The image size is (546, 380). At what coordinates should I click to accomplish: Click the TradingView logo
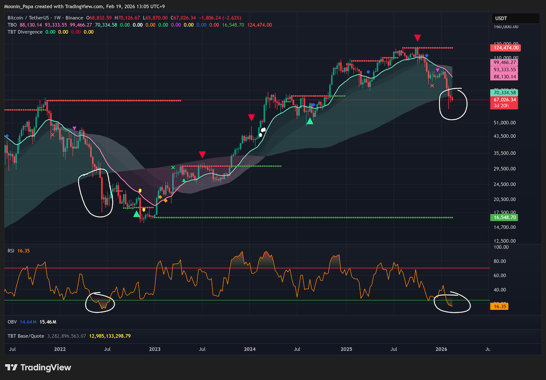point(38,367)
